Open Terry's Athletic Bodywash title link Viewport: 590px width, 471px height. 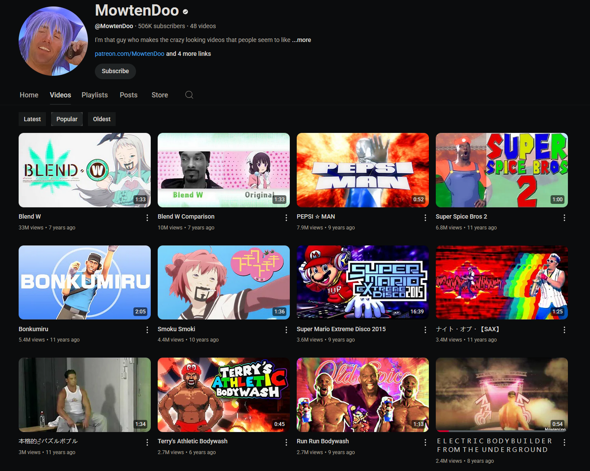192,441
